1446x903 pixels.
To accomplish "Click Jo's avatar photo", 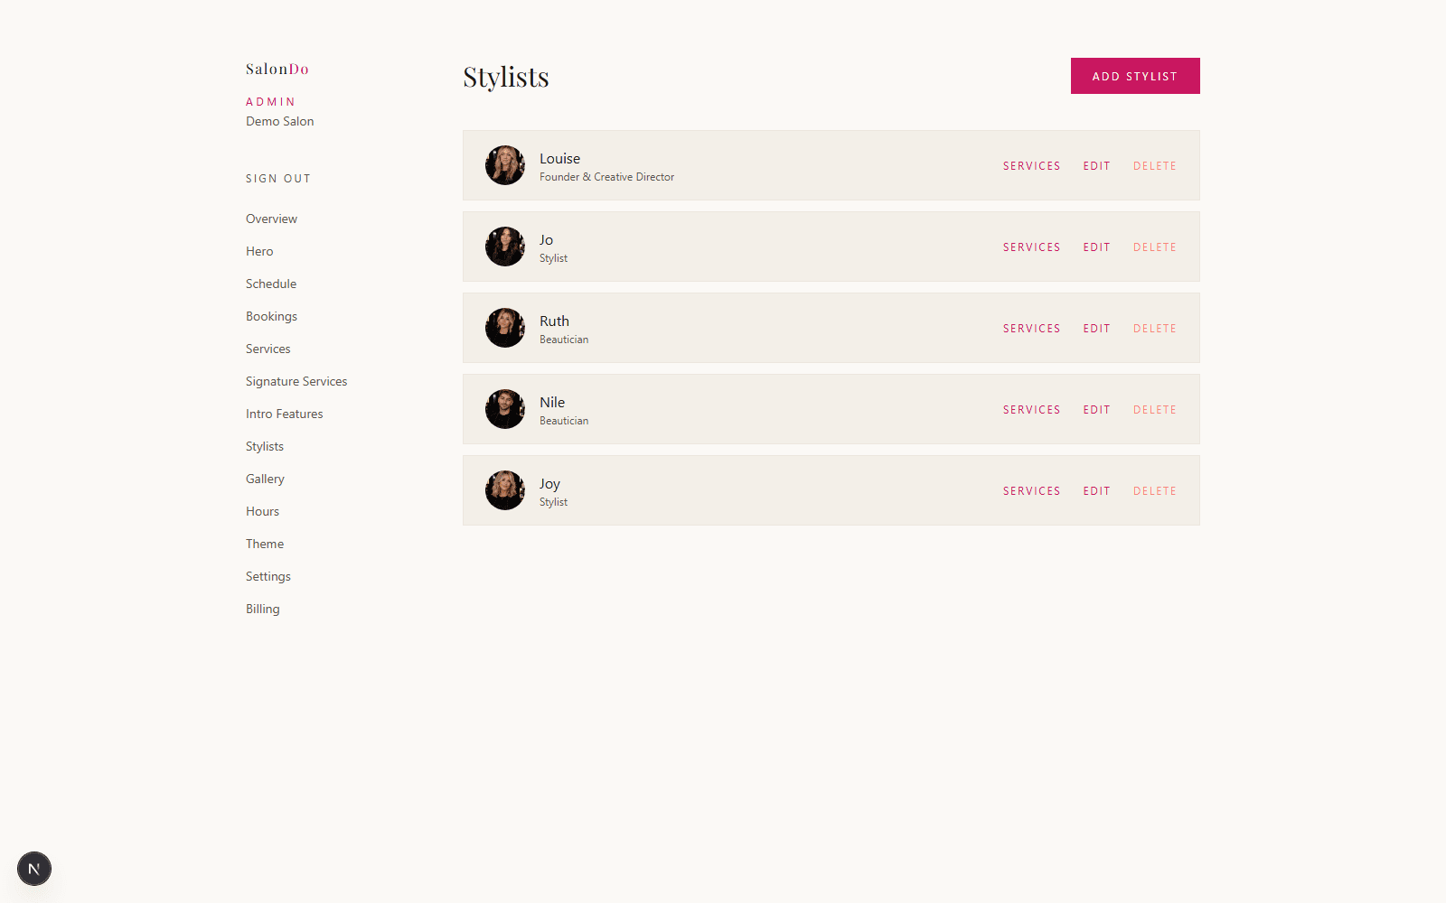I will point(505,247).
